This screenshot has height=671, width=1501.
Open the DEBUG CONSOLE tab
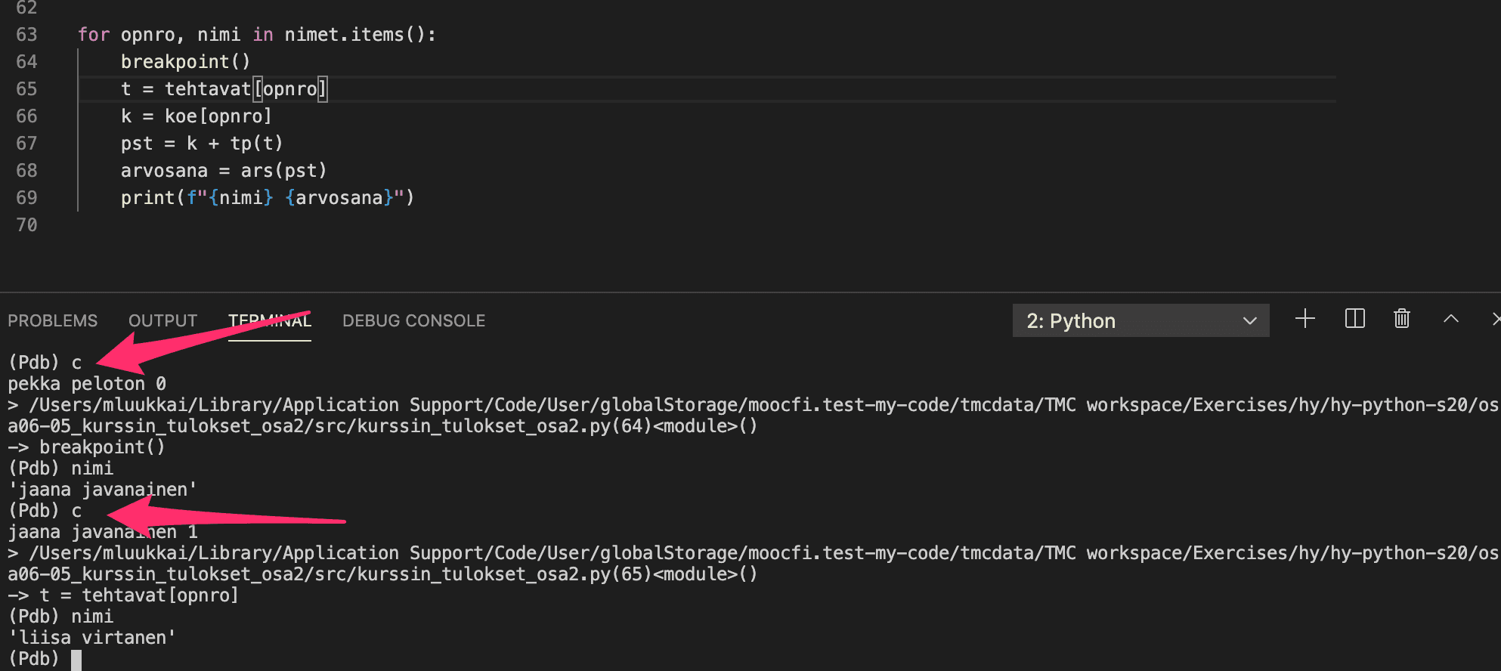(413, 321)
